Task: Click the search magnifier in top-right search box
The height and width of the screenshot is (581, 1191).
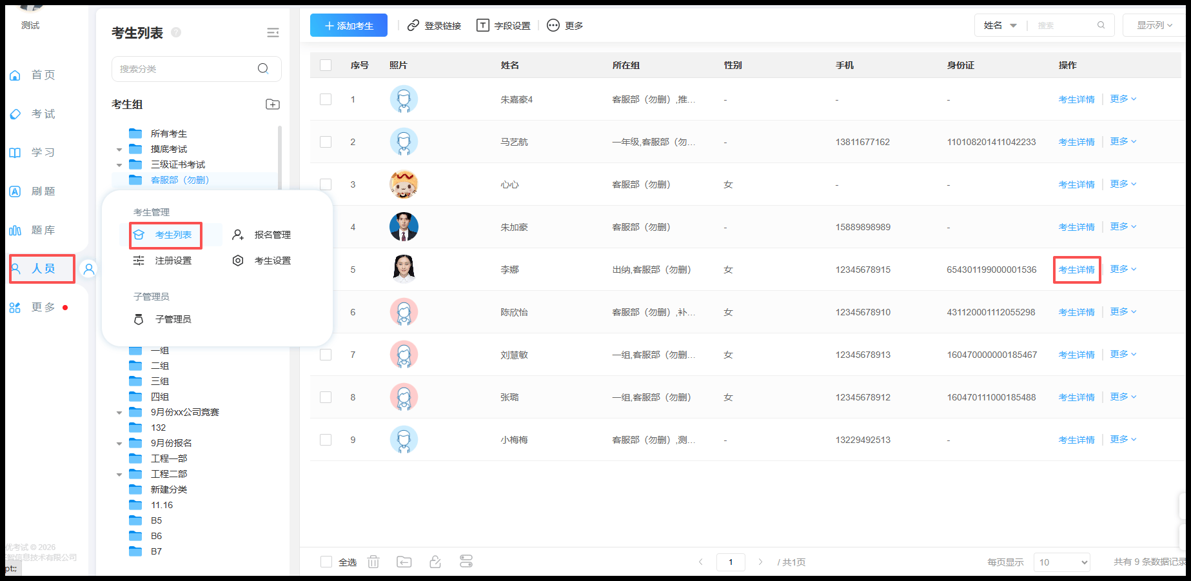Action: pos(1101,25)
